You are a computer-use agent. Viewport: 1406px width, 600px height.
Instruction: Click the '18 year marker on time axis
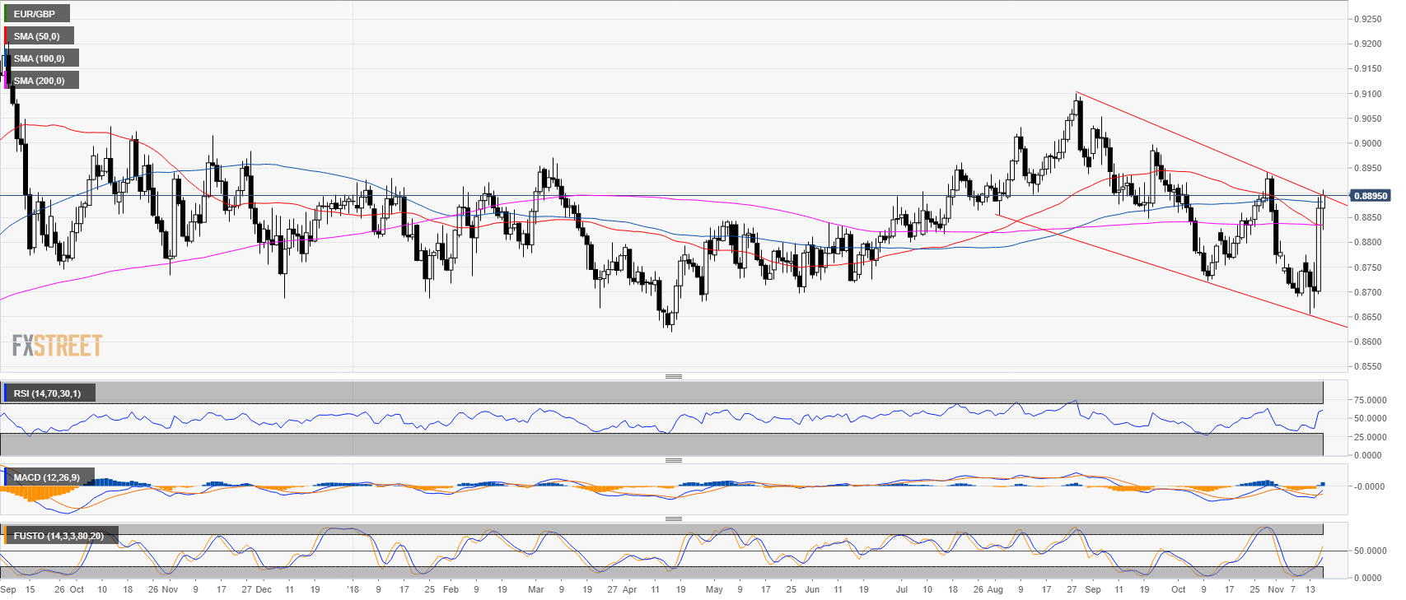(x=353, y=589)
